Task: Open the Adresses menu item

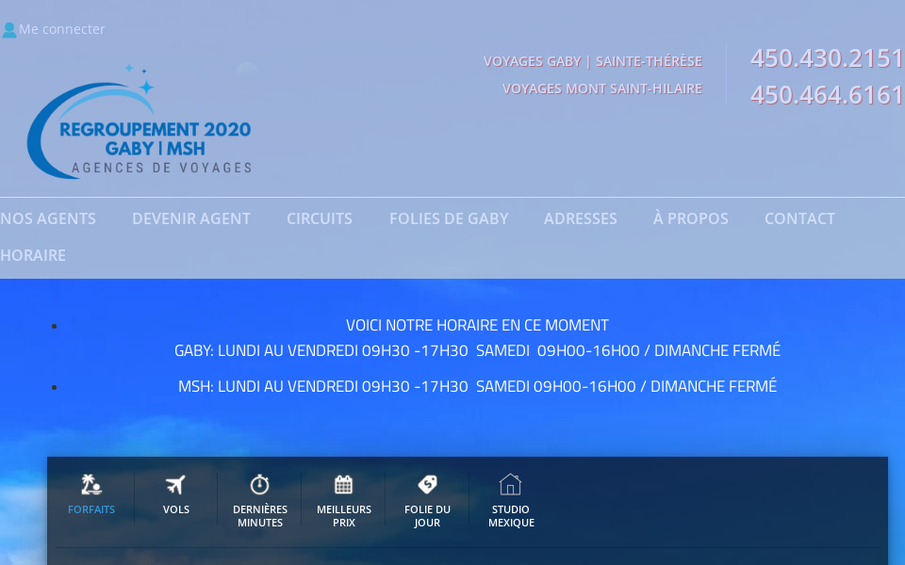Action: coord(581,218)
